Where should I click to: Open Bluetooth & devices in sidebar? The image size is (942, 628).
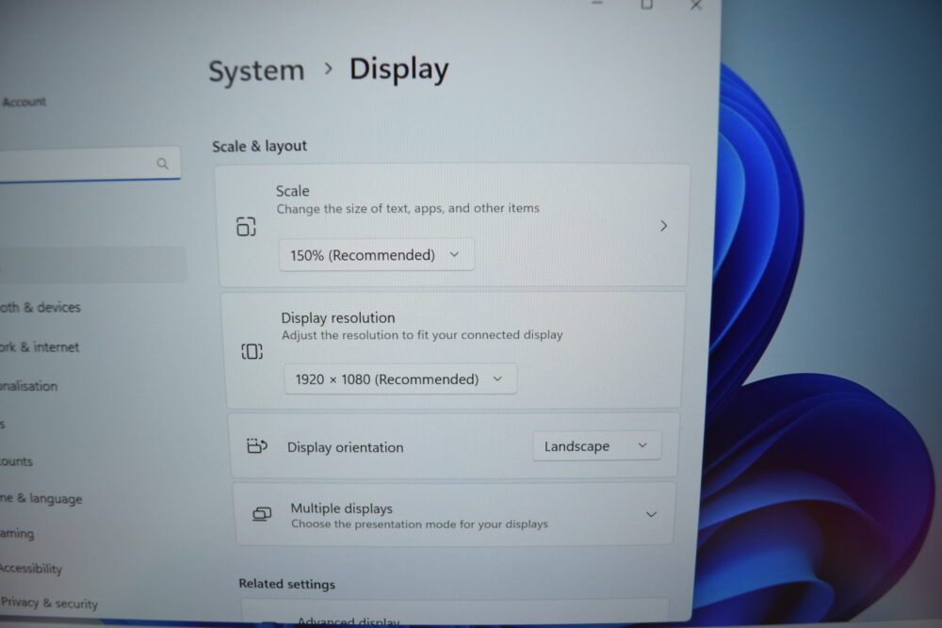click(41, 307)
